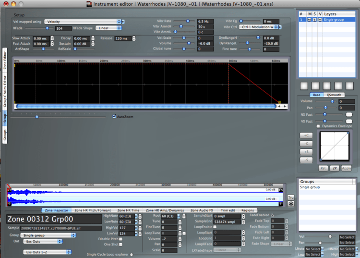This screenshot has width=360, height=258.
Task: Click the 2P curve button
Action: 335,168
